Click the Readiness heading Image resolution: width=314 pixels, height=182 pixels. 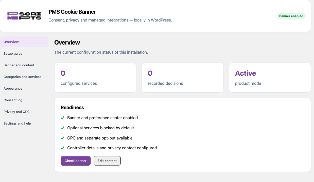coord(72,107)
